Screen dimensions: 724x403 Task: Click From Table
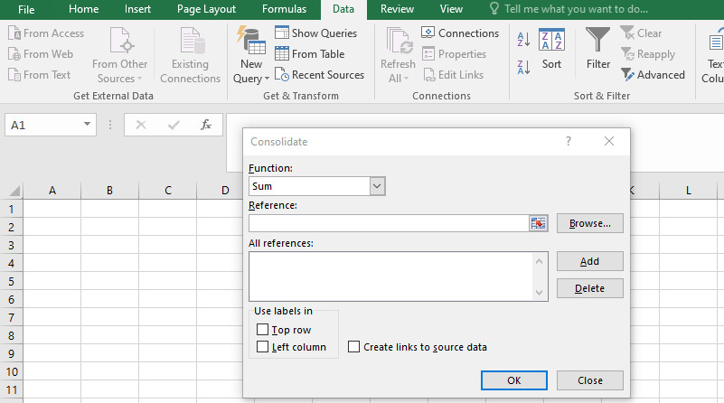click(x=310, y=54)
